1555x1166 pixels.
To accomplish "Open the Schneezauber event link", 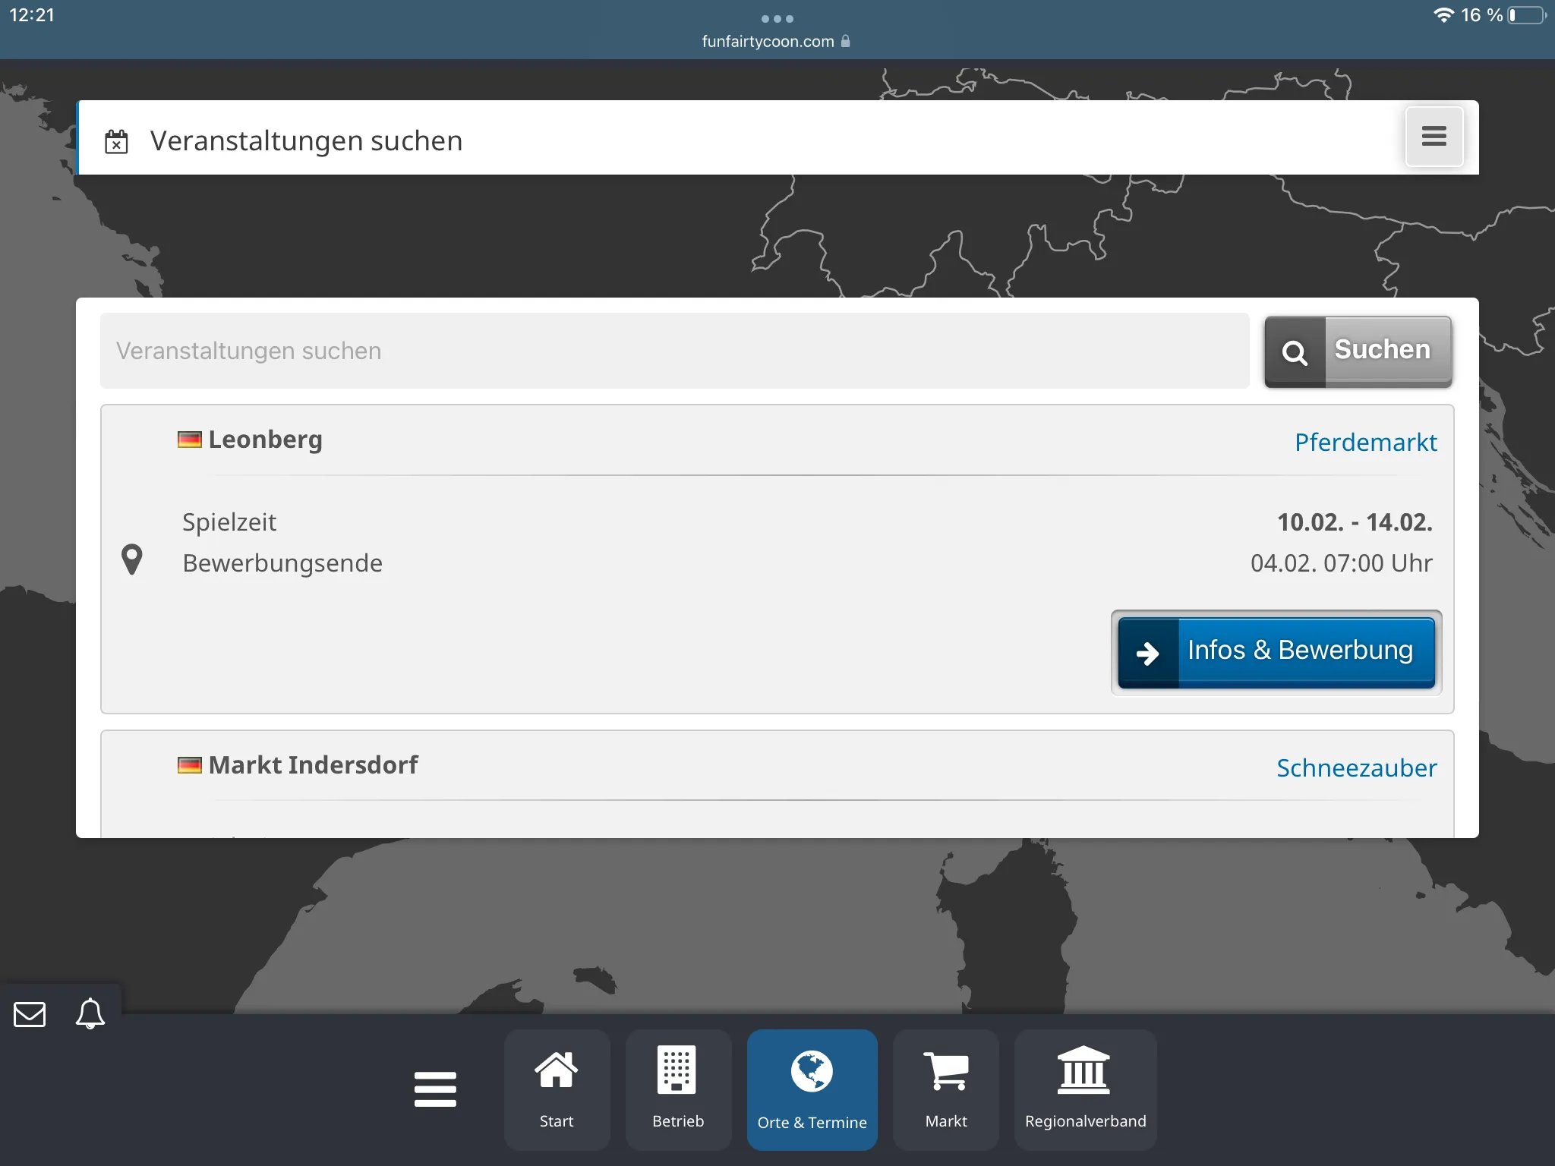I will pos(1356,768).
